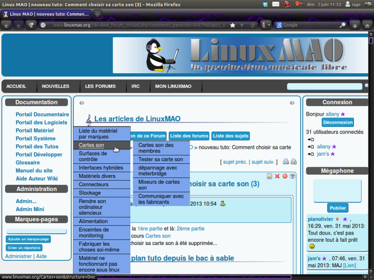This screenshot has height=280, width=374.
Task: Click the bookmark star in the URL bar
Action: tap(232, 25)
